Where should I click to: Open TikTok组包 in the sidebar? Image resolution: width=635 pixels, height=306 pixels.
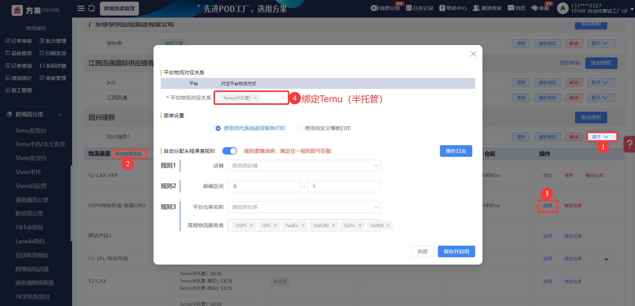coord(29,227)
